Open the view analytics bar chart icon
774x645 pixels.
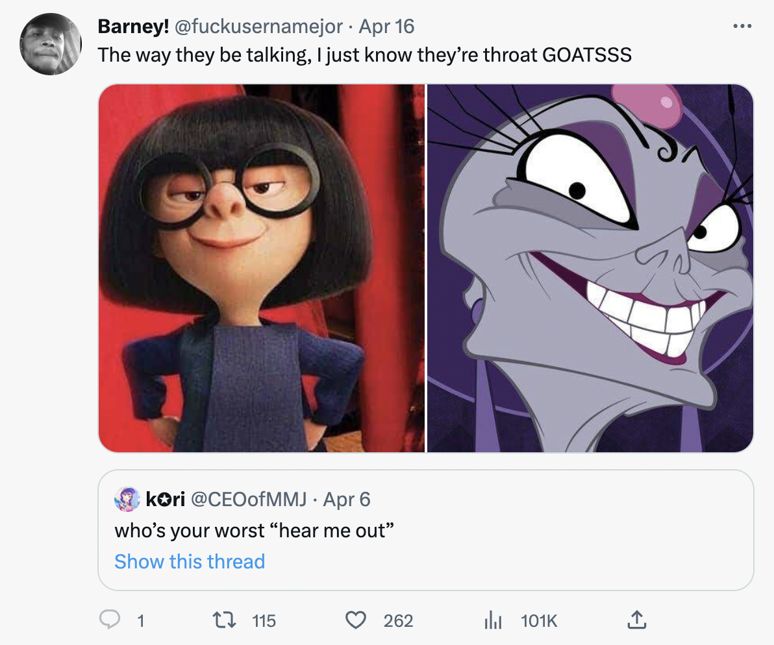click(x=493, y=621)
